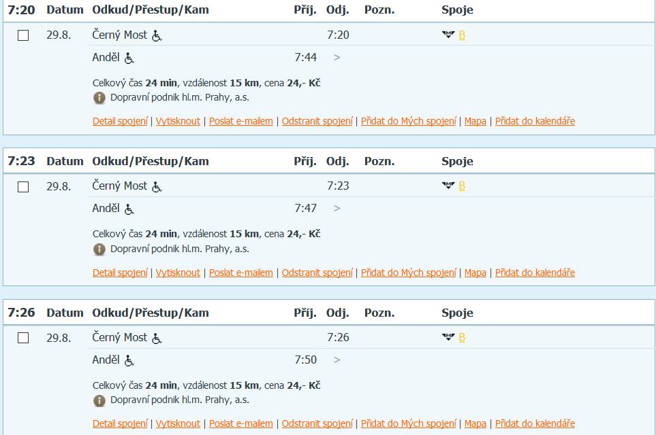This screenshot has width=656, height=435.
Task: Open line B link in 7:20 connection
Action: coord(462,35)
